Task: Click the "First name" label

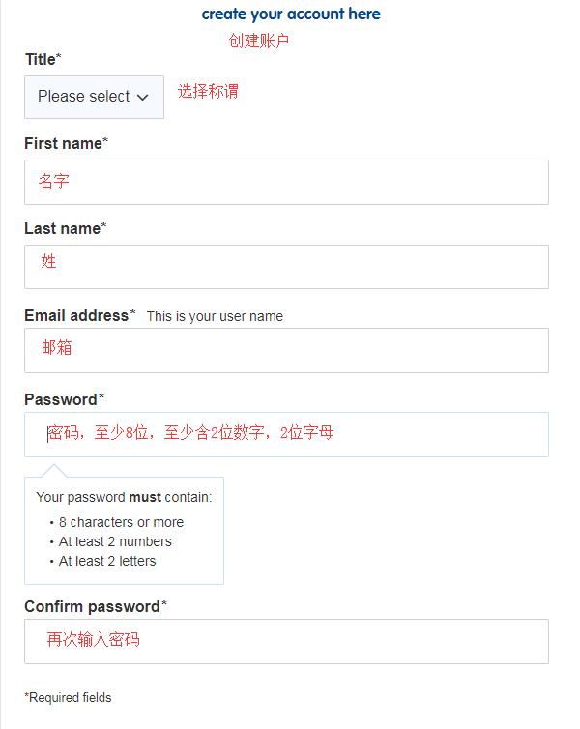Action: click(x=64, y=144)
